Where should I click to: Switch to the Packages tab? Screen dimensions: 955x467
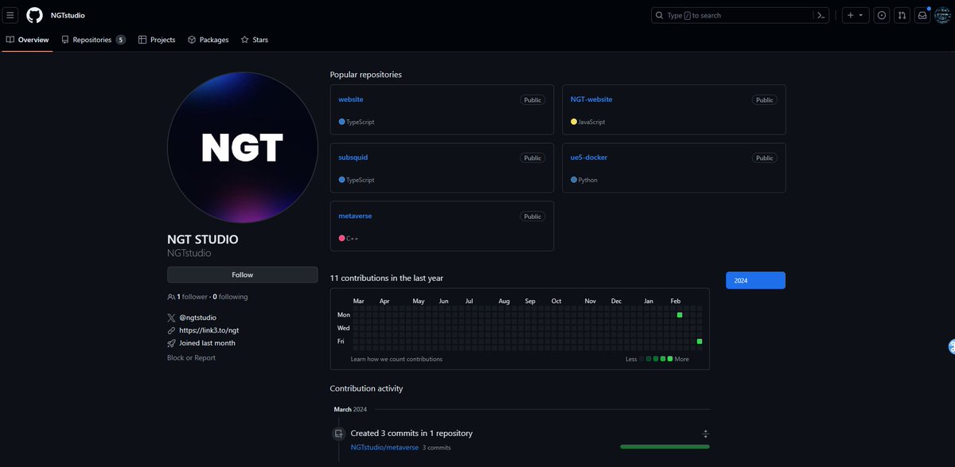coord(209,40)
